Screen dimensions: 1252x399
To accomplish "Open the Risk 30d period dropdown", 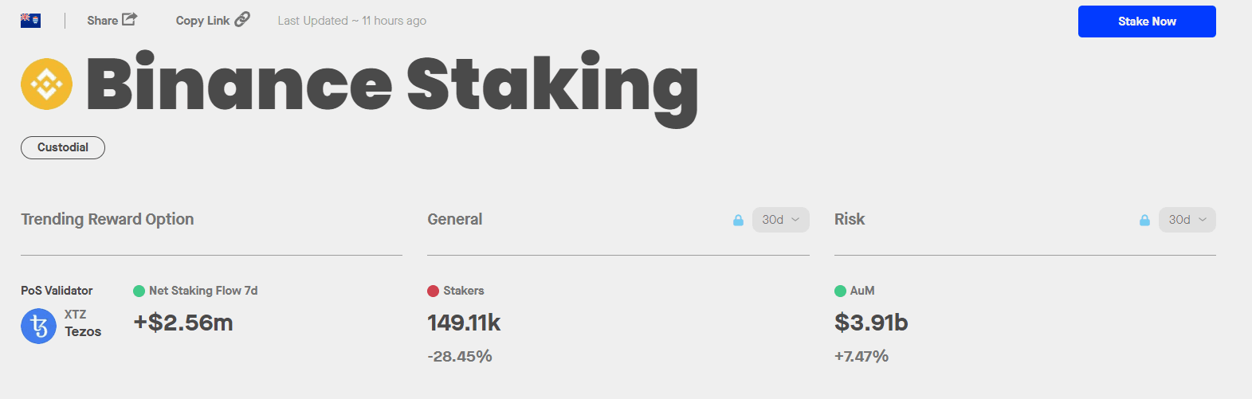I will coord(1187,220).
